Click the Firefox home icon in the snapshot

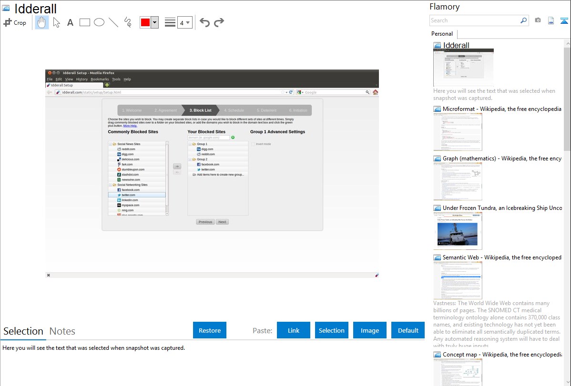375,92
